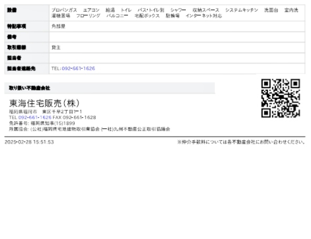Click the 取引態様 row label
Screen dimensions: 311x239
pos(16,47)
